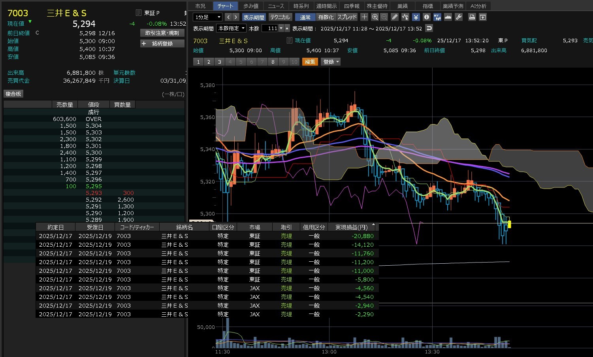This screenshot has height=357, width=593.
Task: Open the 本数指定 period type dropdown
Action: [231, 28]
